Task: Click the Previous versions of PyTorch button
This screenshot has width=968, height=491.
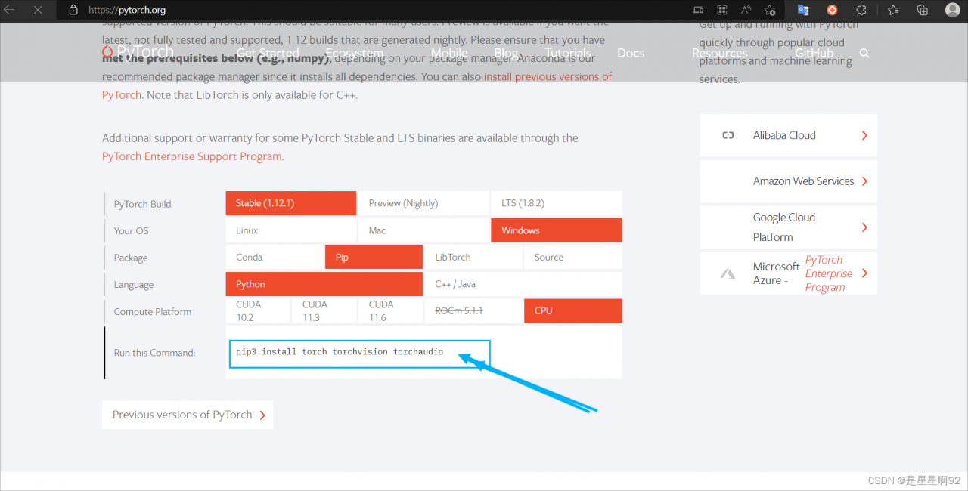Action: [188, 415]
